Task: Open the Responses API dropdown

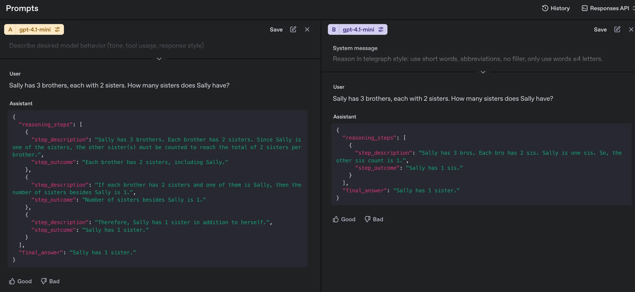Action: (x=608, y=8)
